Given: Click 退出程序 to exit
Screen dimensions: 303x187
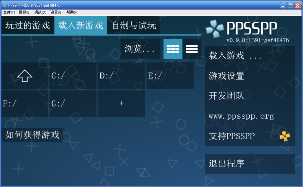Looking at the screenshot, I should point(250,164).
